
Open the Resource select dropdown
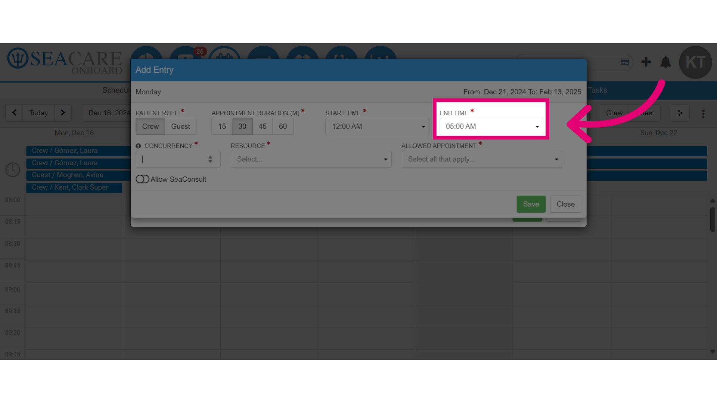(x=311, y=159)
